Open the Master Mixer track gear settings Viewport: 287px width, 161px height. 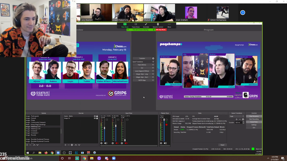(x=161, y=143)
